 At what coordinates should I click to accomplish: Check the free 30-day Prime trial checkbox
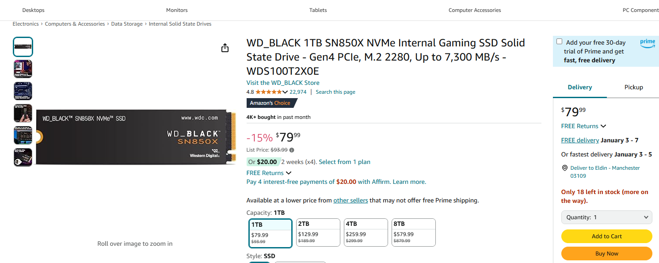tap(560, 42)
